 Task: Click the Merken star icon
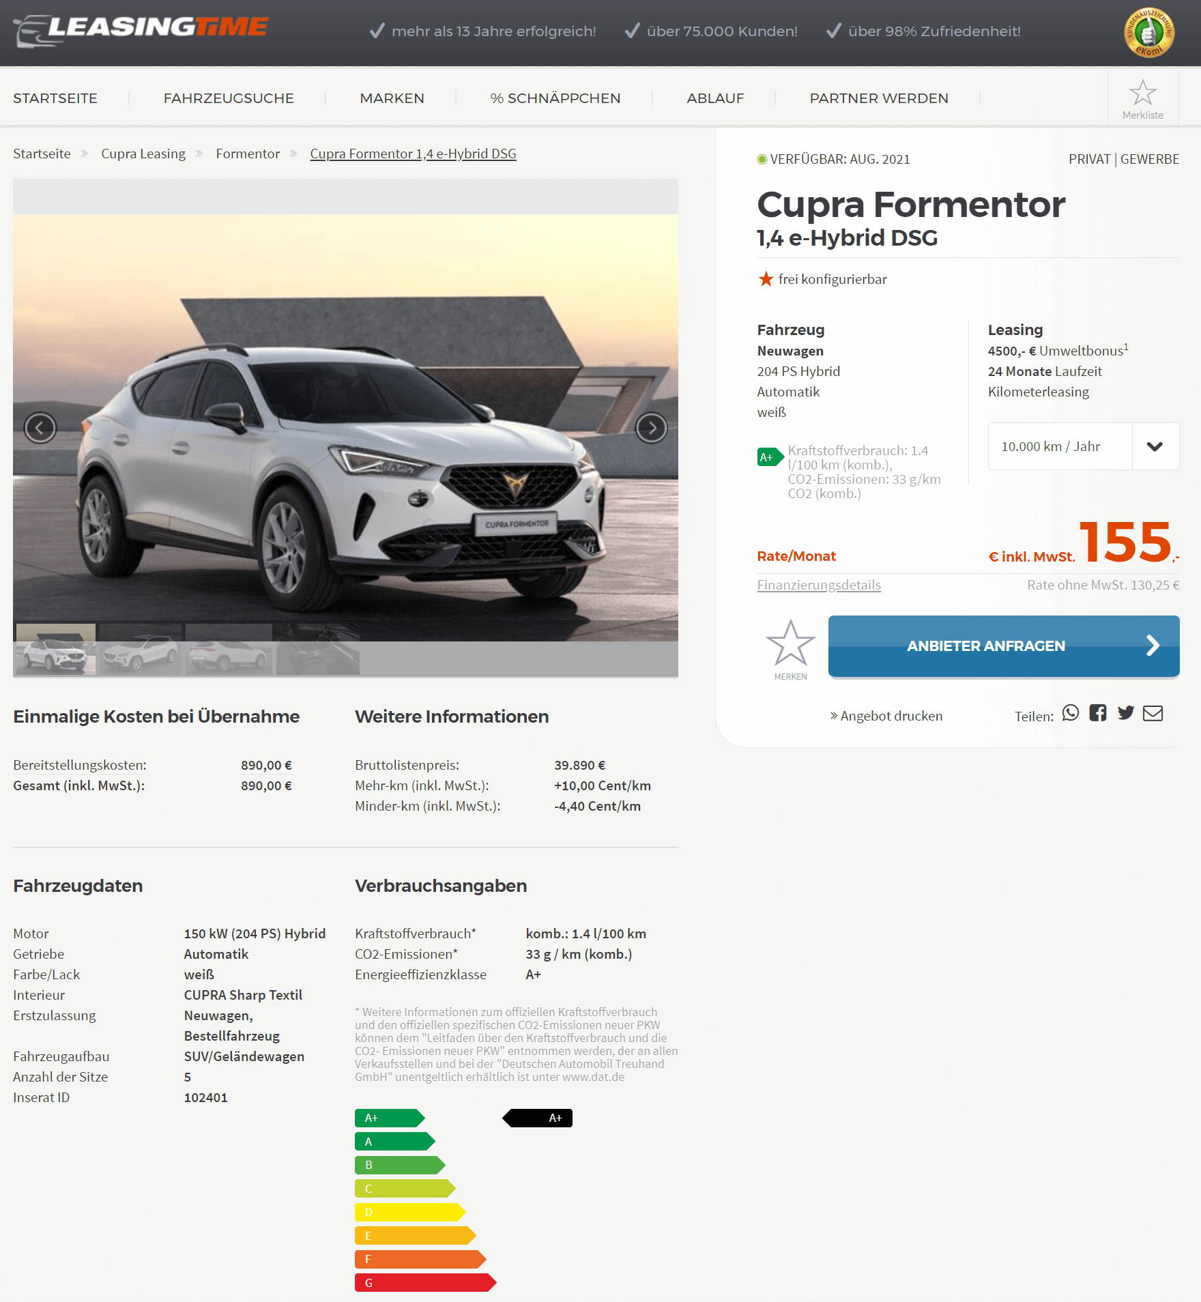point(790,643)
